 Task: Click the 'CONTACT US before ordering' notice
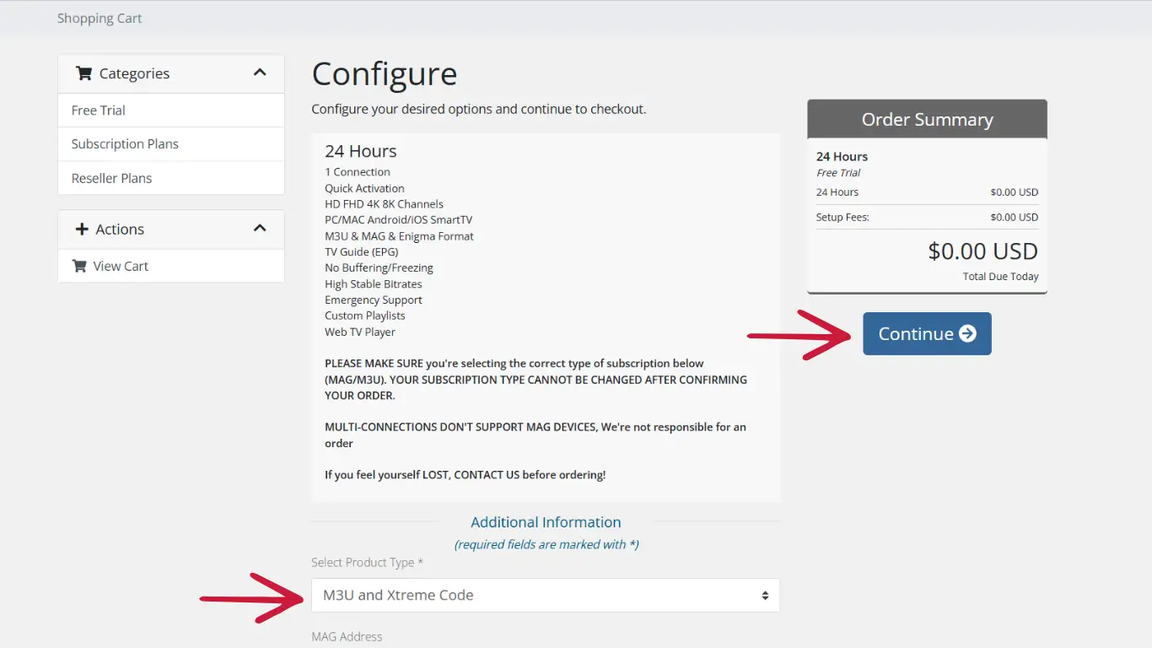point(465,474)
